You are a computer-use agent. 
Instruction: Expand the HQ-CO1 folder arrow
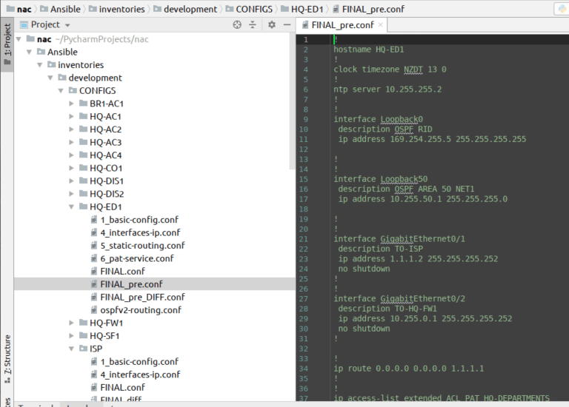[x=71, y=168]
